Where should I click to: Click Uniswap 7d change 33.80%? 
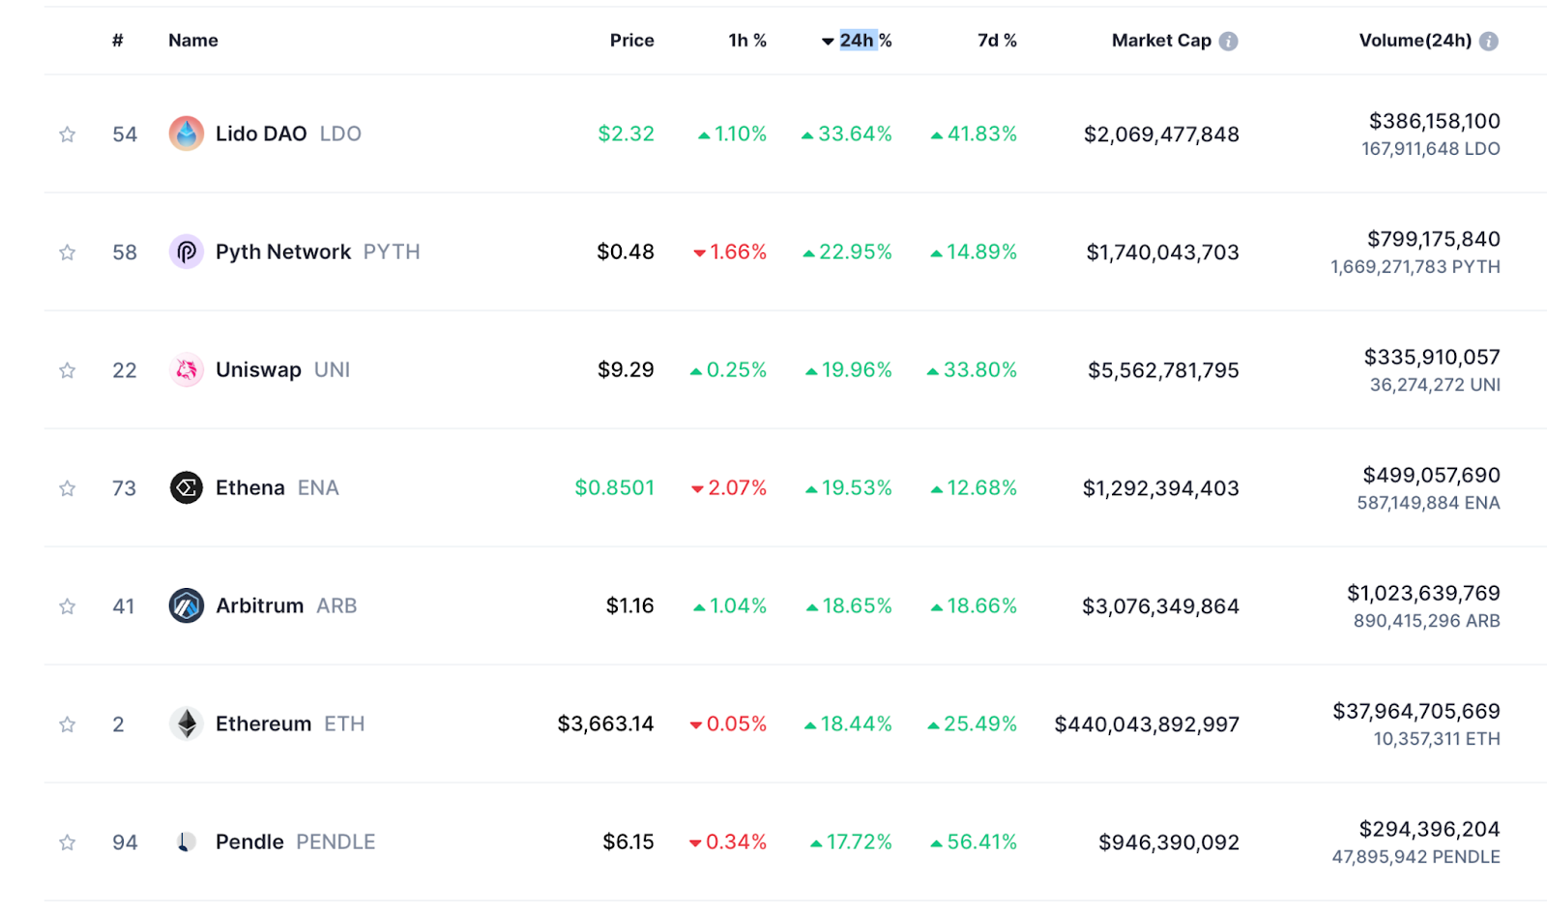coord(972,369)
